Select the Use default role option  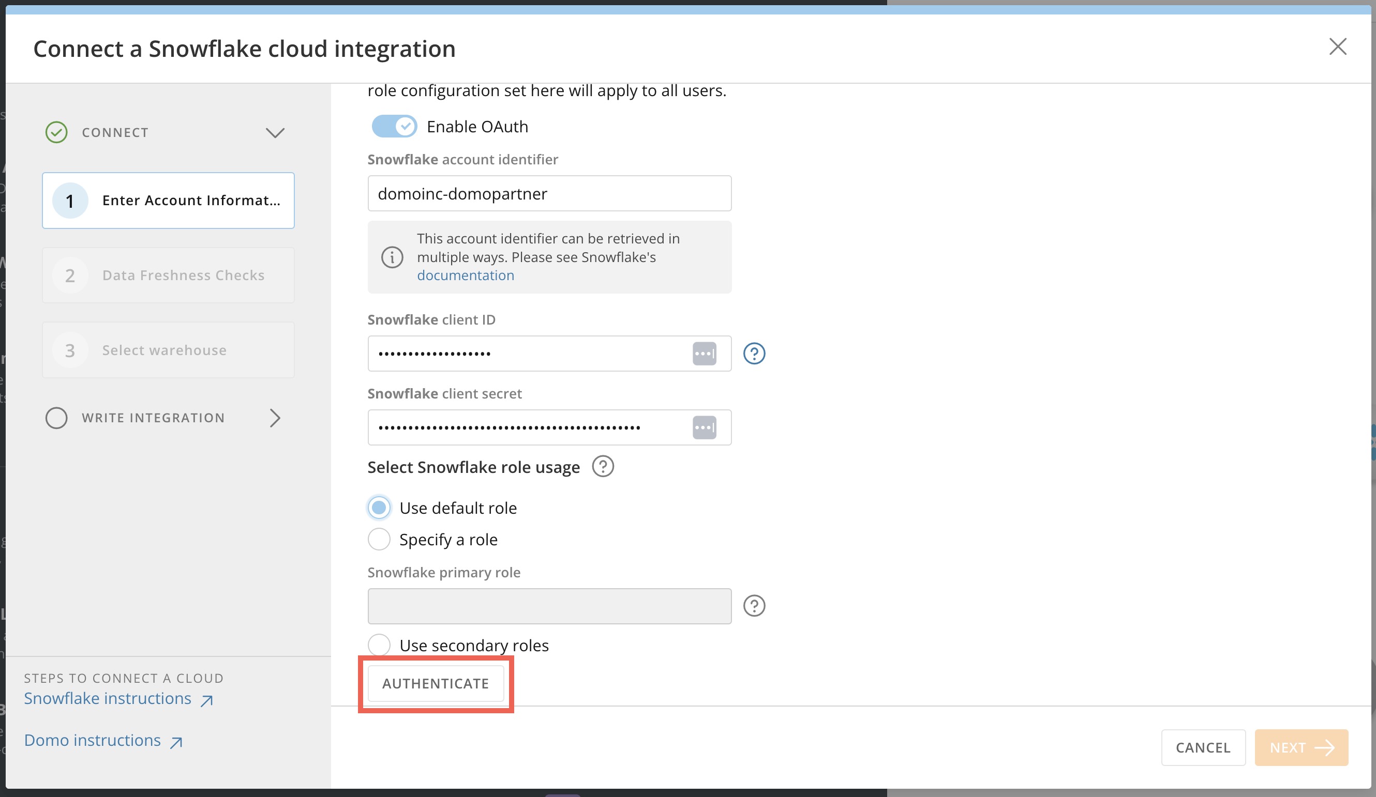click(x=379, y=508)
